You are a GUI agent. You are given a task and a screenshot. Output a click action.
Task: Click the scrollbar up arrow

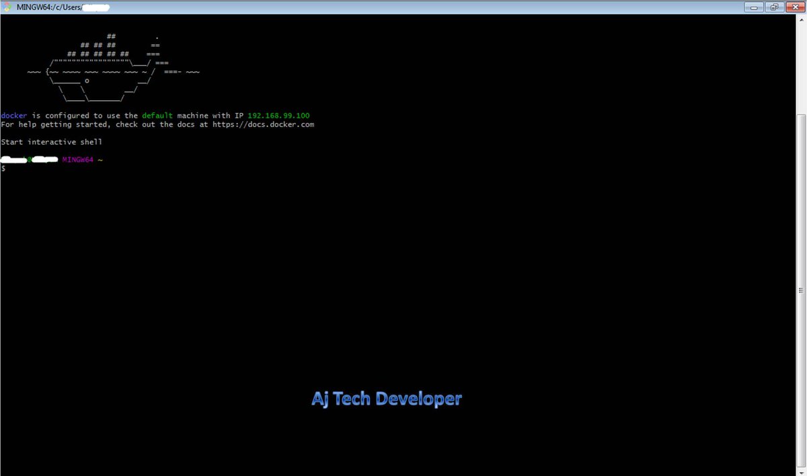[802, 20]
